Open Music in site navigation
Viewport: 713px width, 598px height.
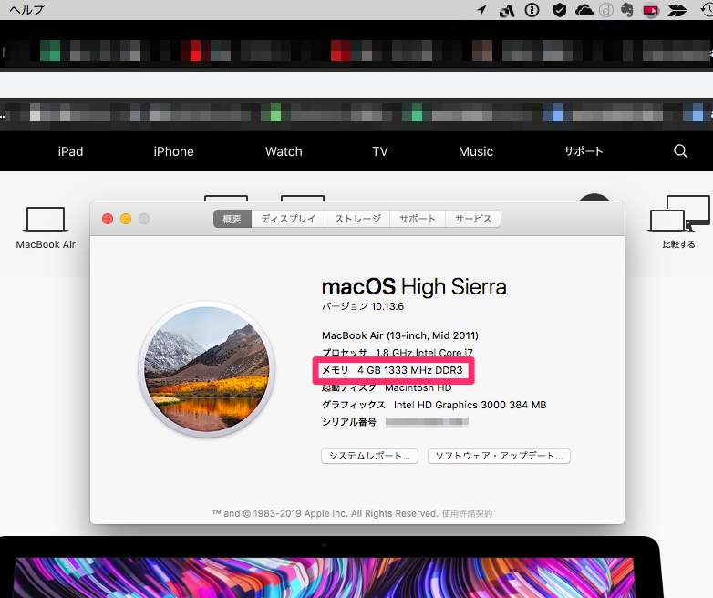coord(476,151)
